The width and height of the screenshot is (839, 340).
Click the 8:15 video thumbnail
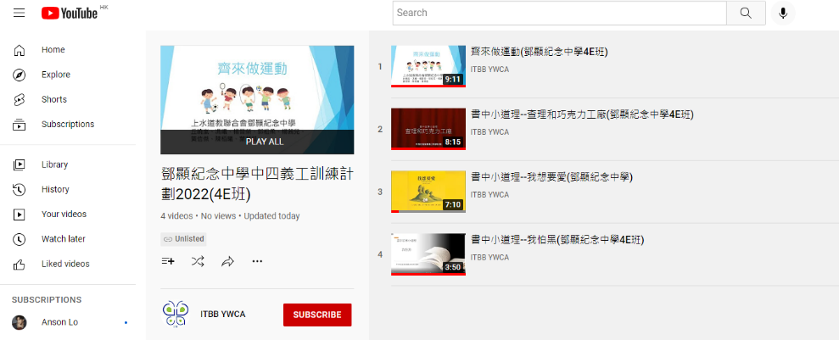coord(428,129)
